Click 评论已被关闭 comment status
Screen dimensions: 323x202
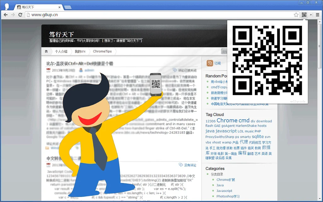(x=187, y=70)
